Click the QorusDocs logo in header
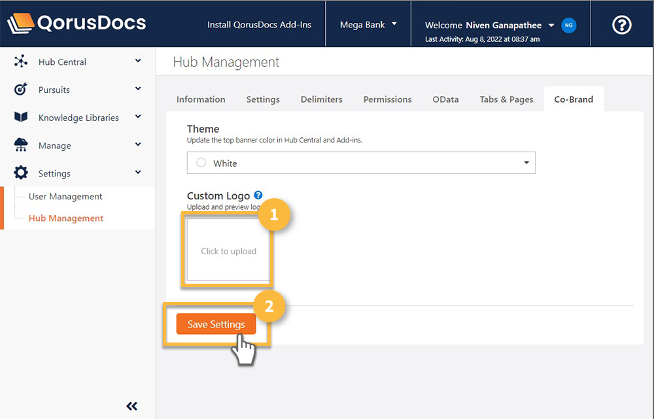Viewport: 654px width, 419px height. point(77,24)
